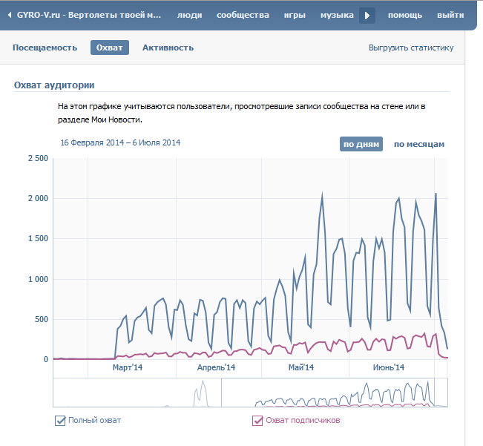This screenshot has width=483, height=446.
Task: Switch to the Посещаемость tab
Action: pyautogui.click(x=45, y=47)
